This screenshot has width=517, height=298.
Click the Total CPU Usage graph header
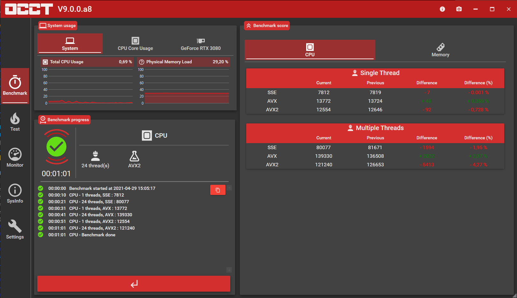tap(87, 62)
